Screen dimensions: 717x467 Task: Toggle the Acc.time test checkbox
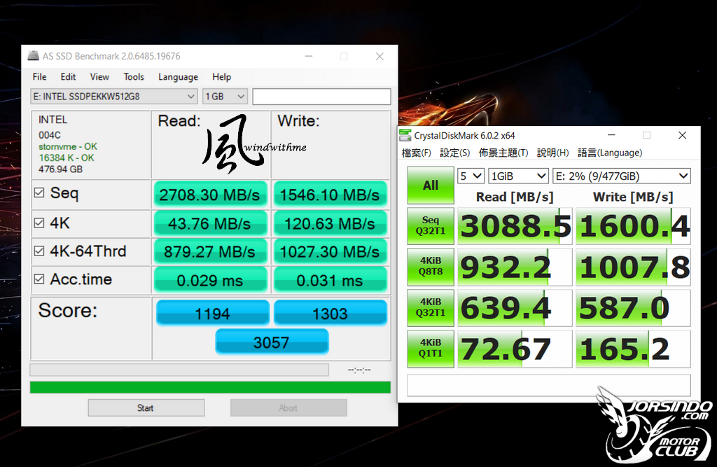(x=39, y=279)
